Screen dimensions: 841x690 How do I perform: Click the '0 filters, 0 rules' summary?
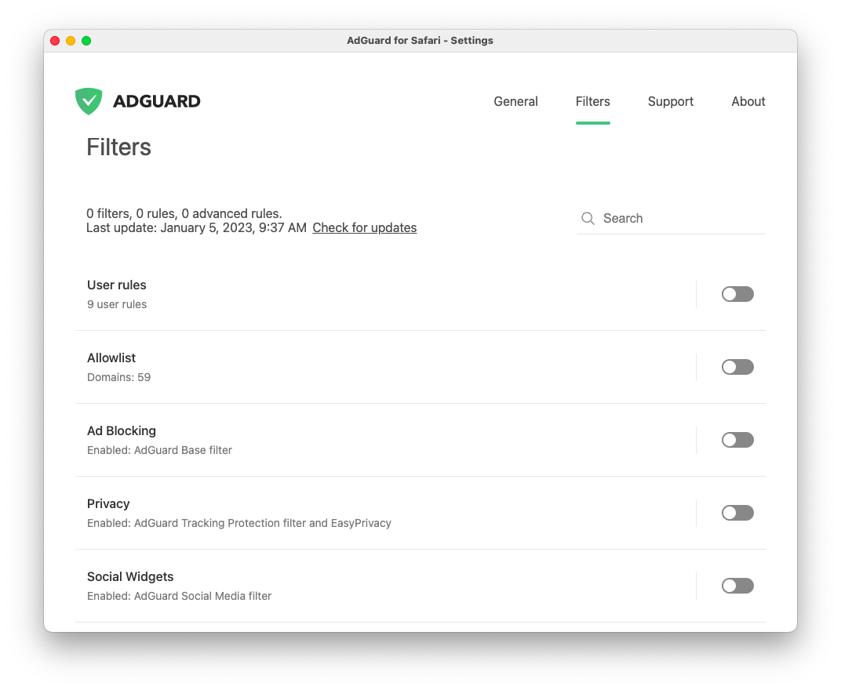point(184,213)
